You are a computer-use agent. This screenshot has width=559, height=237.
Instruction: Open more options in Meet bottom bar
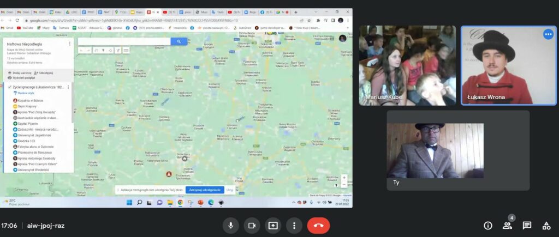tap(294, 226)
